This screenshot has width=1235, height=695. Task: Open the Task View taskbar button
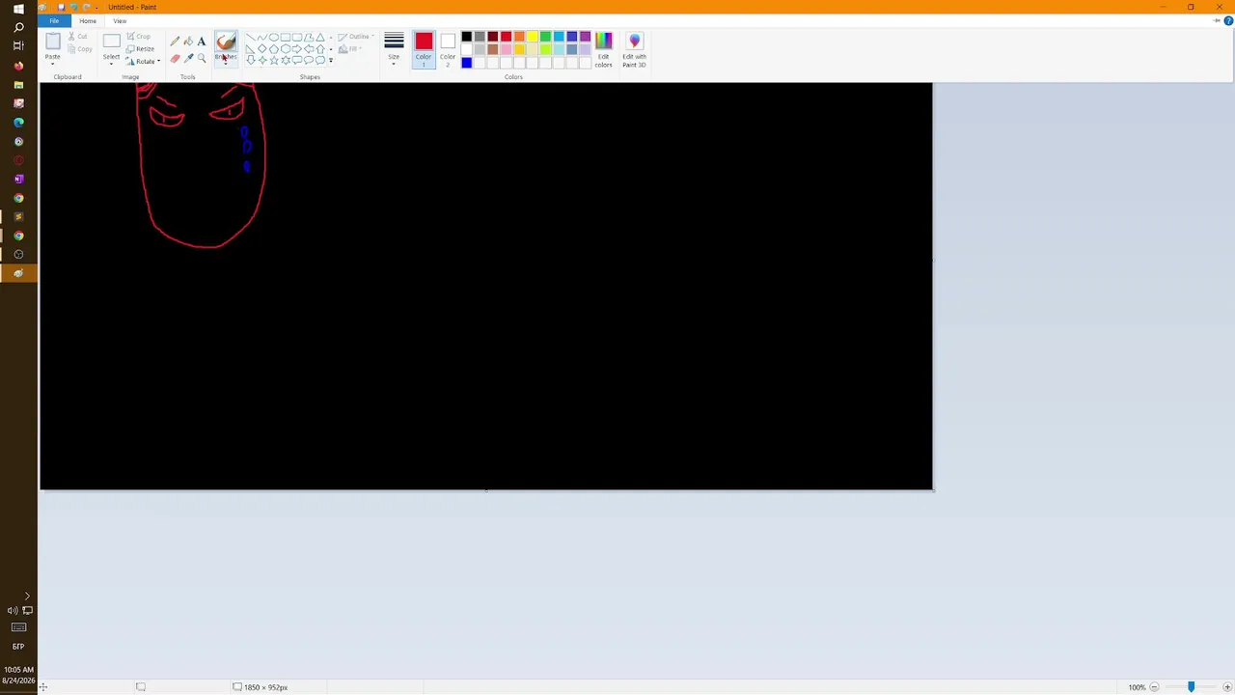(x=18, y=46)
